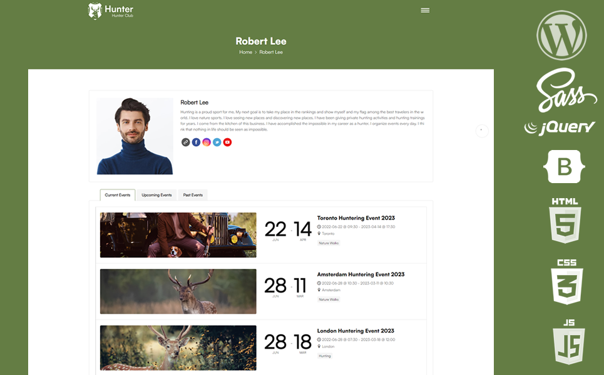604x375 pixels.
Task: Go to Home via the breadcrumb
Action: [245, 52]
